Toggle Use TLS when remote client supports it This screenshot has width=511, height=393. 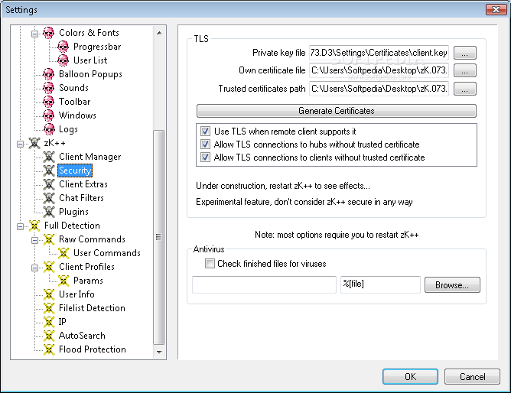click(x=205, y=132)
